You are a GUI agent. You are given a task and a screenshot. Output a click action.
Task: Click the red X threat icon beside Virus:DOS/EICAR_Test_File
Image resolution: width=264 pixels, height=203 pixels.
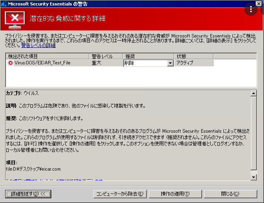point(10,63)
